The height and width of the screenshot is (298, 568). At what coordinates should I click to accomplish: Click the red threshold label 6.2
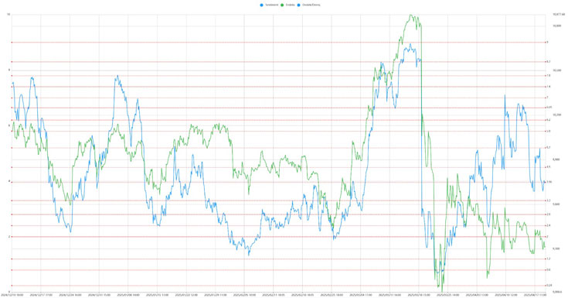pos(548,120)
